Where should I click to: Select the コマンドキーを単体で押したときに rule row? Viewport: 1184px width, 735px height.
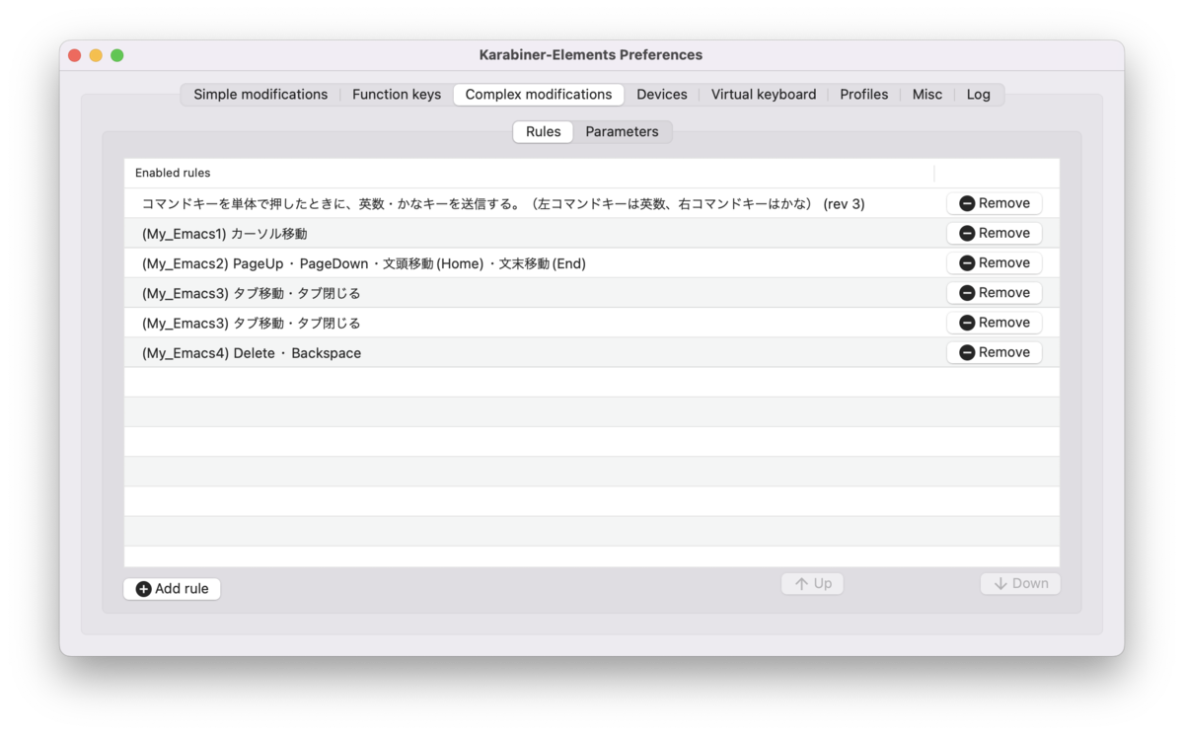click(x=592, y=203)
